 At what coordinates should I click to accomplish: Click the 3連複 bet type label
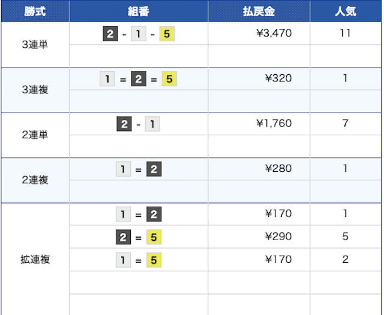click(x=35, y=90)
